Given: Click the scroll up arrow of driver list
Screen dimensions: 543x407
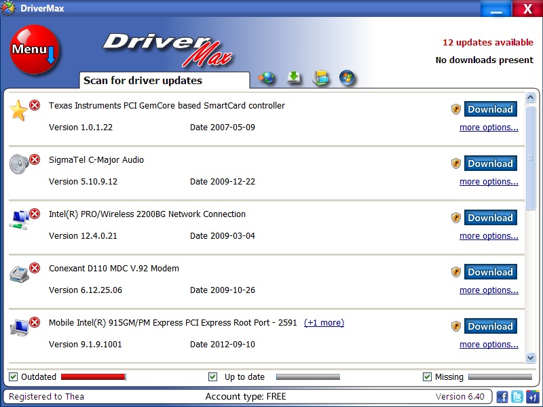Looking at the screenshot, I should click(530, 97).
